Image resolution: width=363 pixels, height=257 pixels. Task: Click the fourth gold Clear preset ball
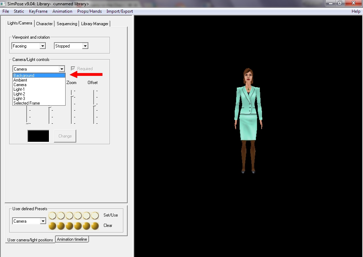click(78, 226)
